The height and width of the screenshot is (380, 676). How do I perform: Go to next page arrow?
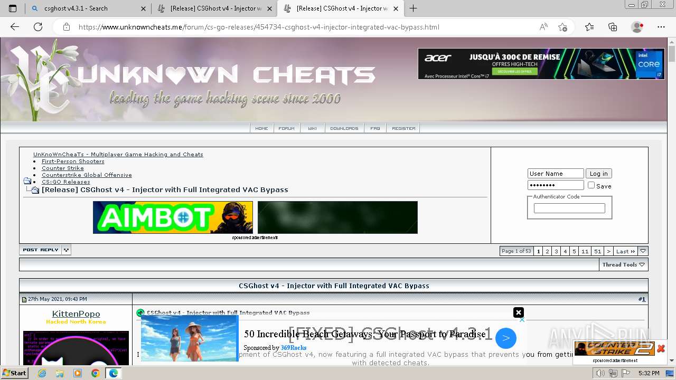pyautogui.click(x=608, y=251)
